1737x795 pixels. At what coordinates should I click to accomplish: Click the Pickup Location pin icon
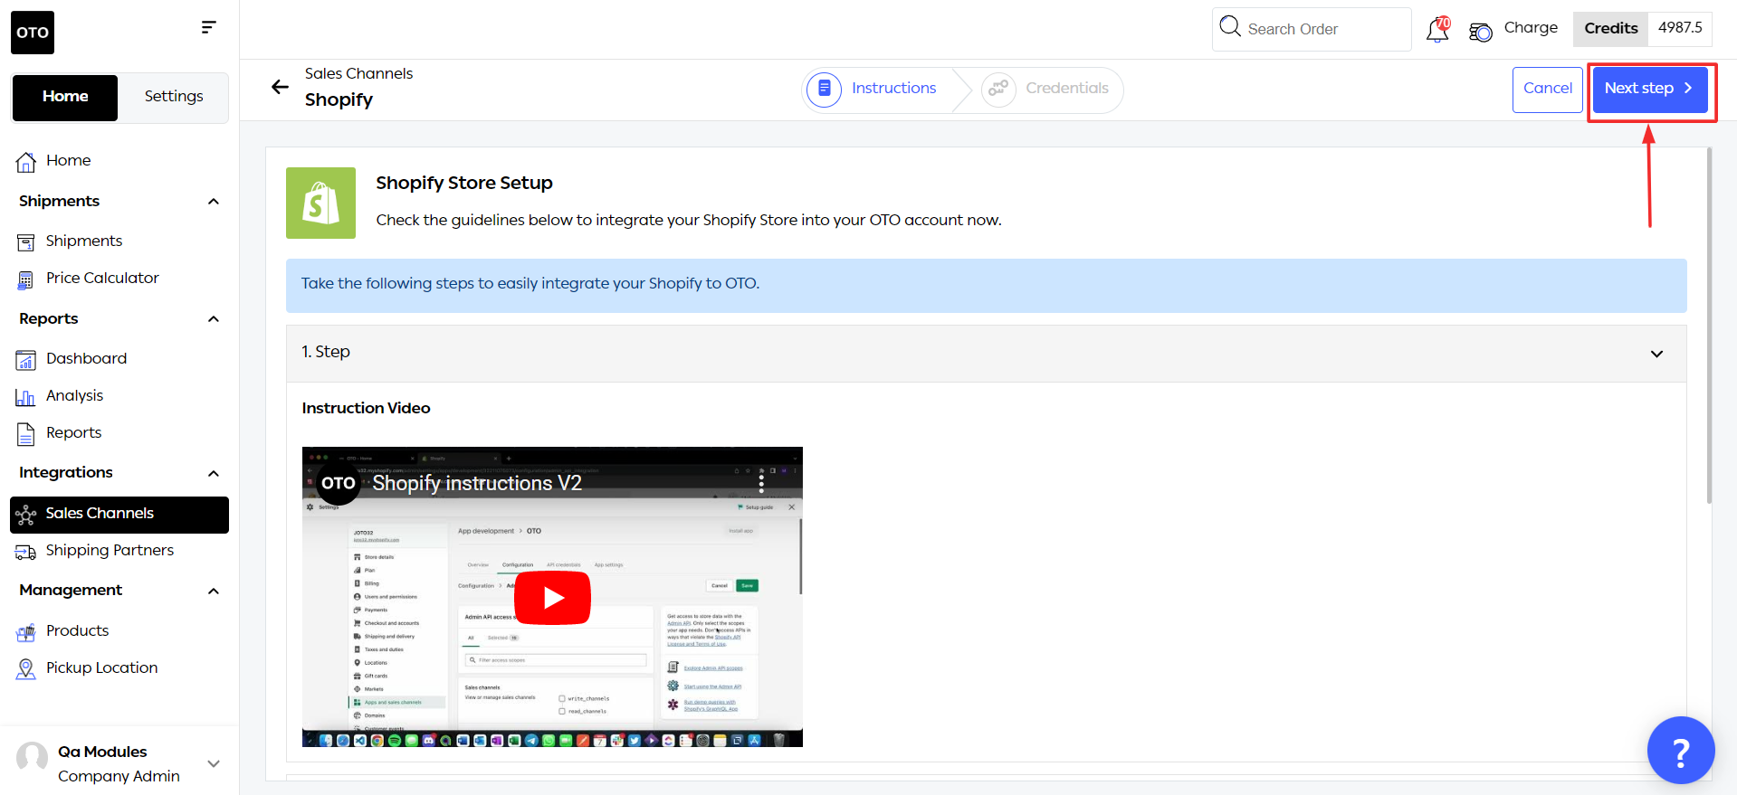coord(26,669)
